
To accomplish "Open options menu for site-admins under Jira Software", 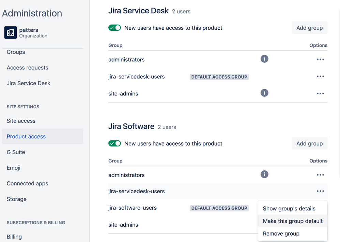I will pyautogui.click(x=320, y=225).
